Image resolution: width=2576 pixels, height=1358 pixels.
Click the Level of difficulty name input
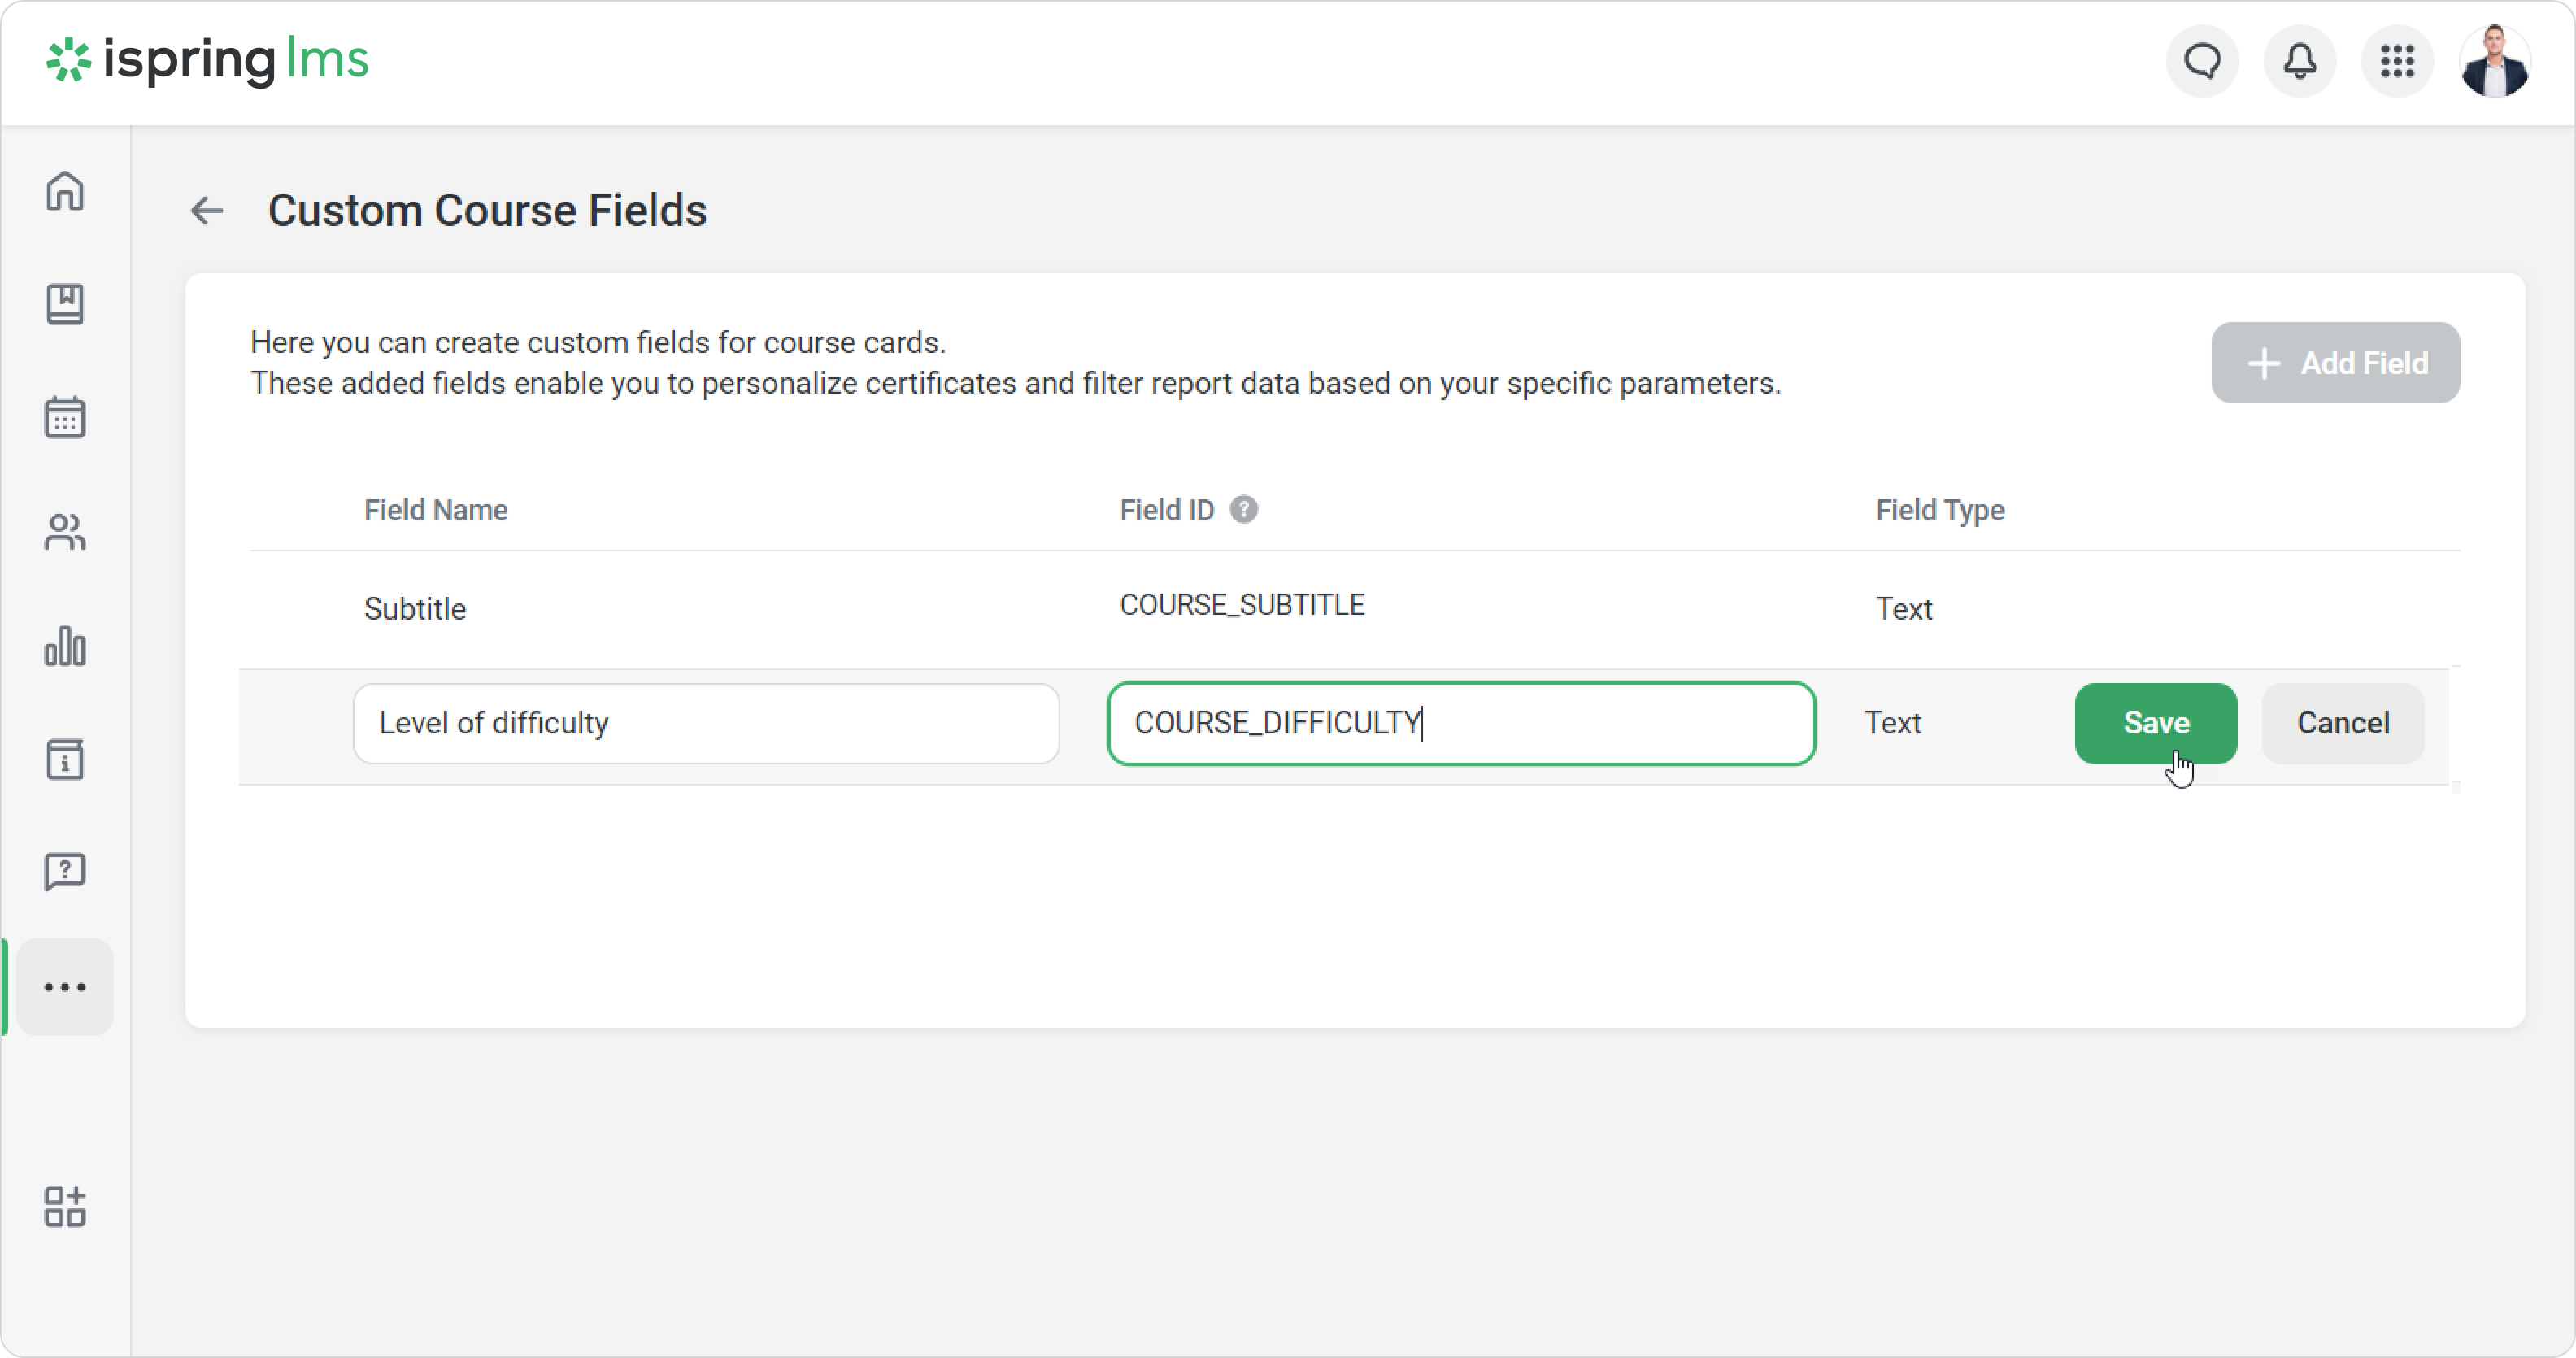(x=705, y=723)
